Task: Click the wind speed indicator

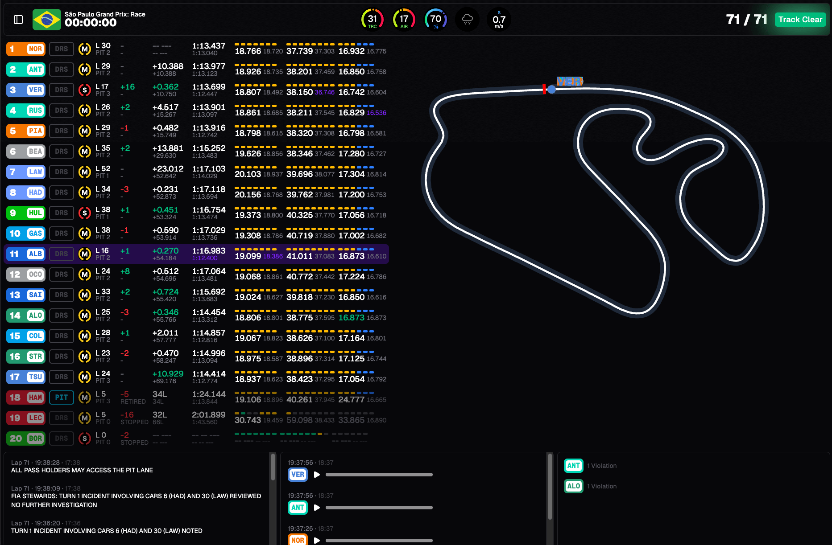Action: (499, 20)
